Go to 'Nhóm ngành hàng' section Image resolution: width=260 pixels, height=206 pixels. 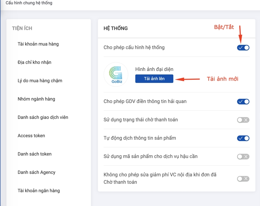tap(36, 99)
